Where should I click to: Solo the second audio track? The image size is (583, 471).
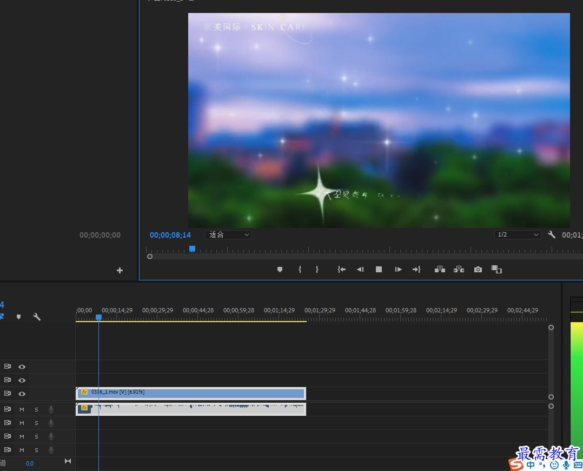pyautogui.click(x=36, y=423)
